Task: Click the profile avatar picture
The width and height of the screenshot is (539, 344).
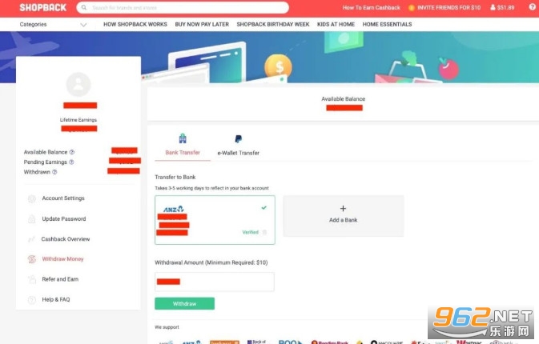Action: tap(78, 85)
